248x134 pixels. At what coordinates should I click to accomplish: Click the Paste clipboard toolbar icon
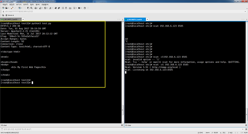tap(28, 8)
